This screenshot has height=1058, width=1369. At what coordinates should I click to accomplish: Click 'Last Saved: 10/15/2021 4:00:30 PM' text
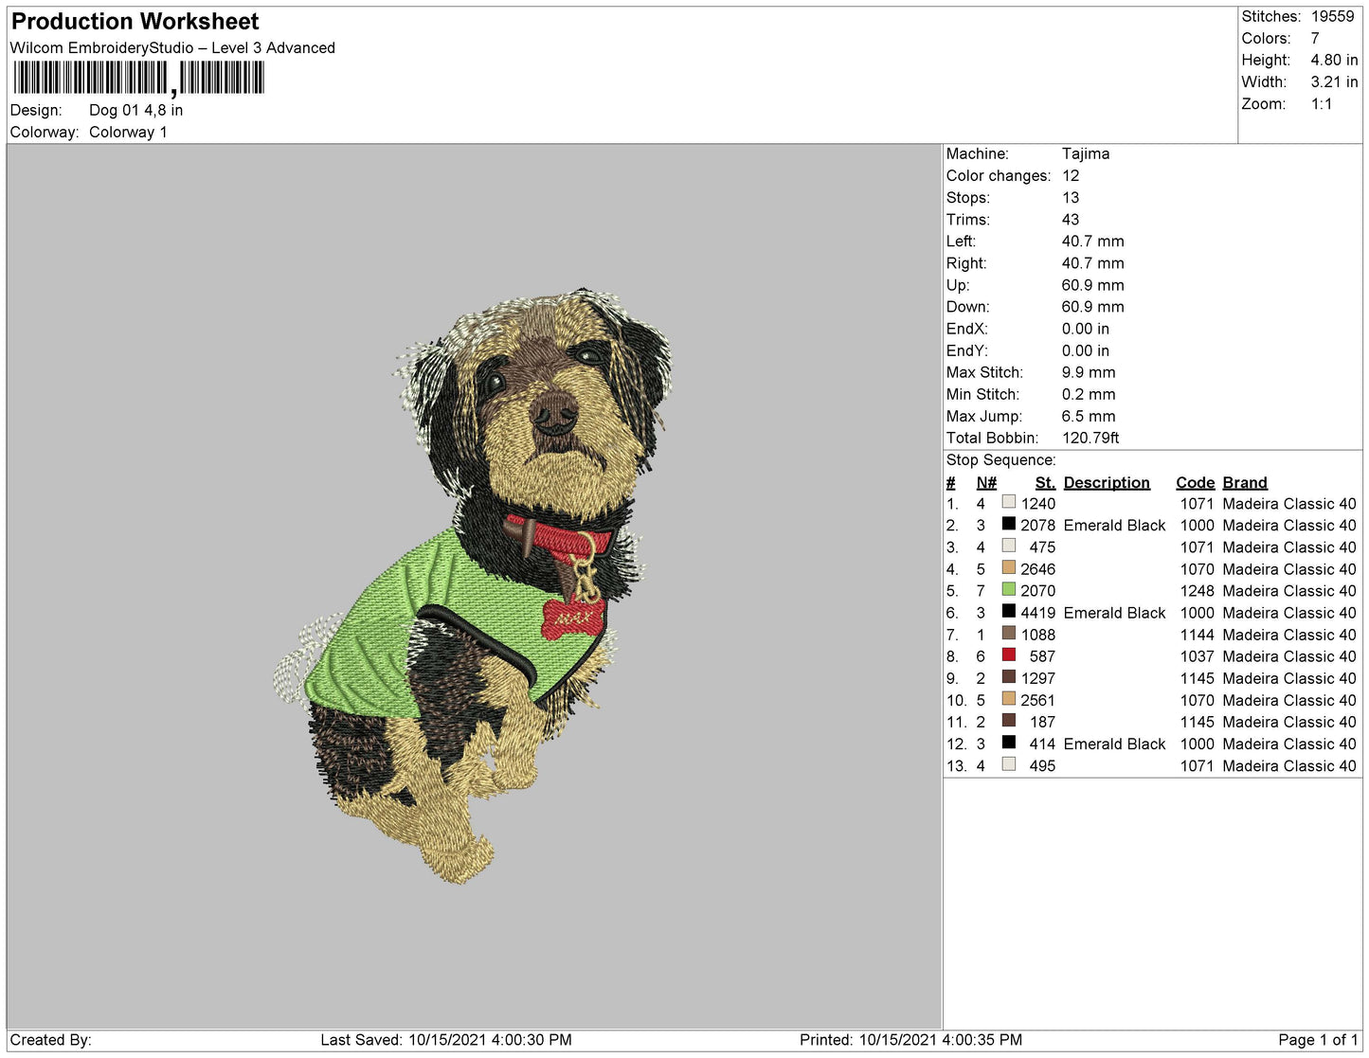(x=446, y=1040)
